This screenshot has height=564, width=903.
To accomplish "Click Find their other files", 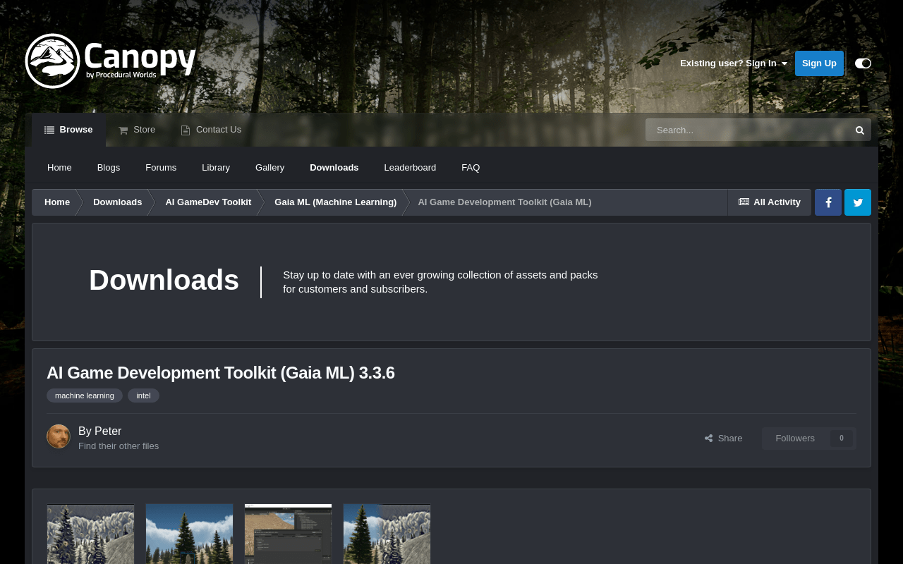I will [x=119, y=446].
